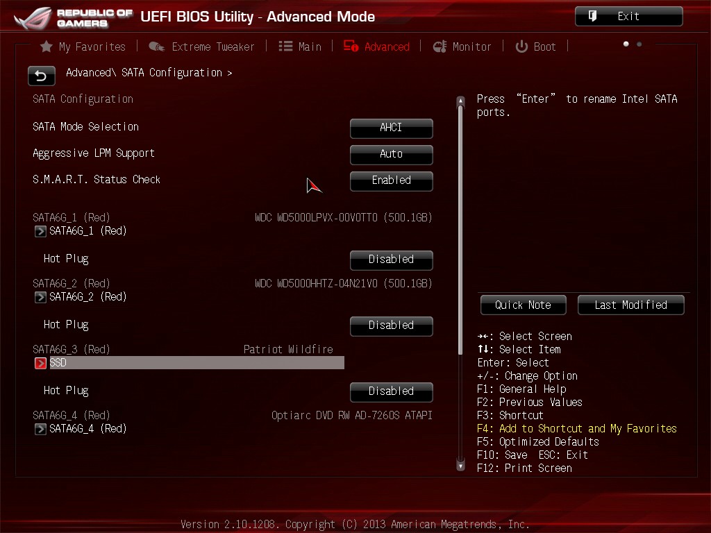Click the Aggressive LPM Support label
The width and height of the screenshot is (711, 533).
click(94, 153)
